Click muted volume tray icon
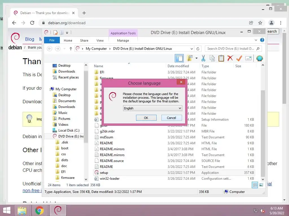Screen dimensions: 289x216 click(262, 211)
